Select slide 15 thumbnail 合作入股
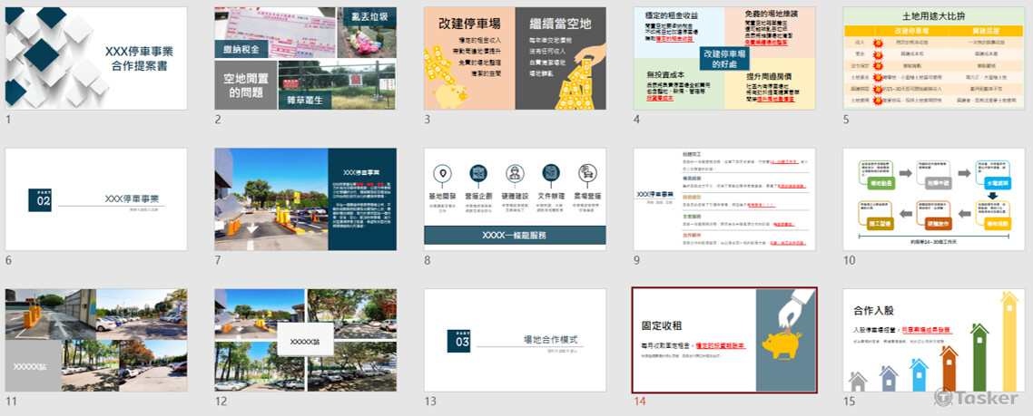The height and width of the screenshot is (416, 1033). click(934, 340)
